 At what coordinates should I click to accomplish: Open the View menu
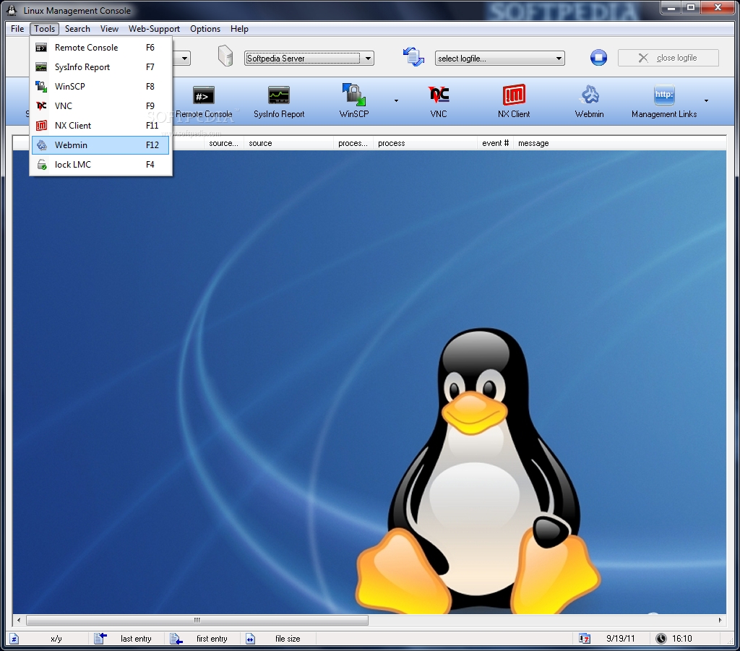click(x=109, y=29)
